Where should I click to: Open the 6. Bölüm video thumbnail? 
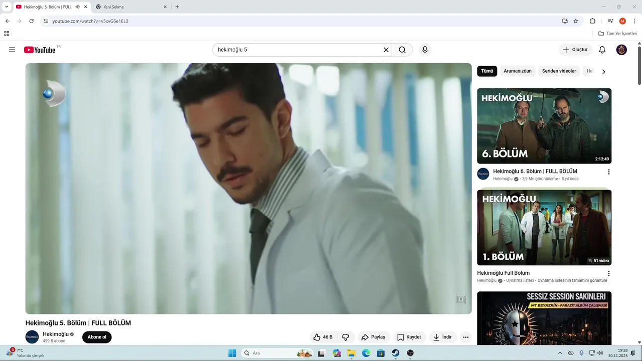tap(544, 126)
